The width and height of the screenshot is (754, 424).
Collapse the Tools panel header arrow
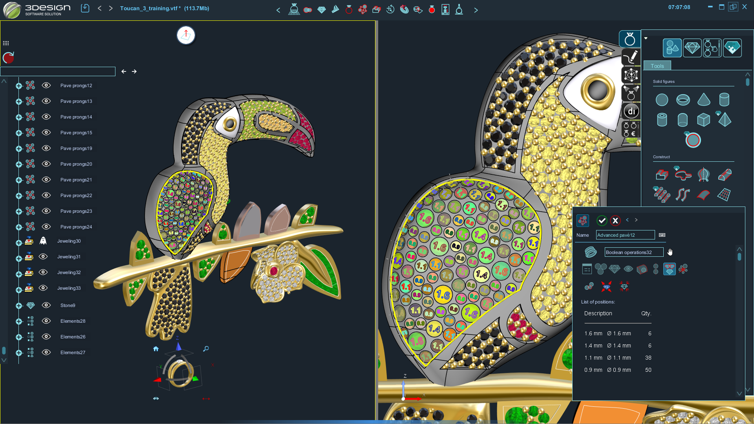click(646, 38)
